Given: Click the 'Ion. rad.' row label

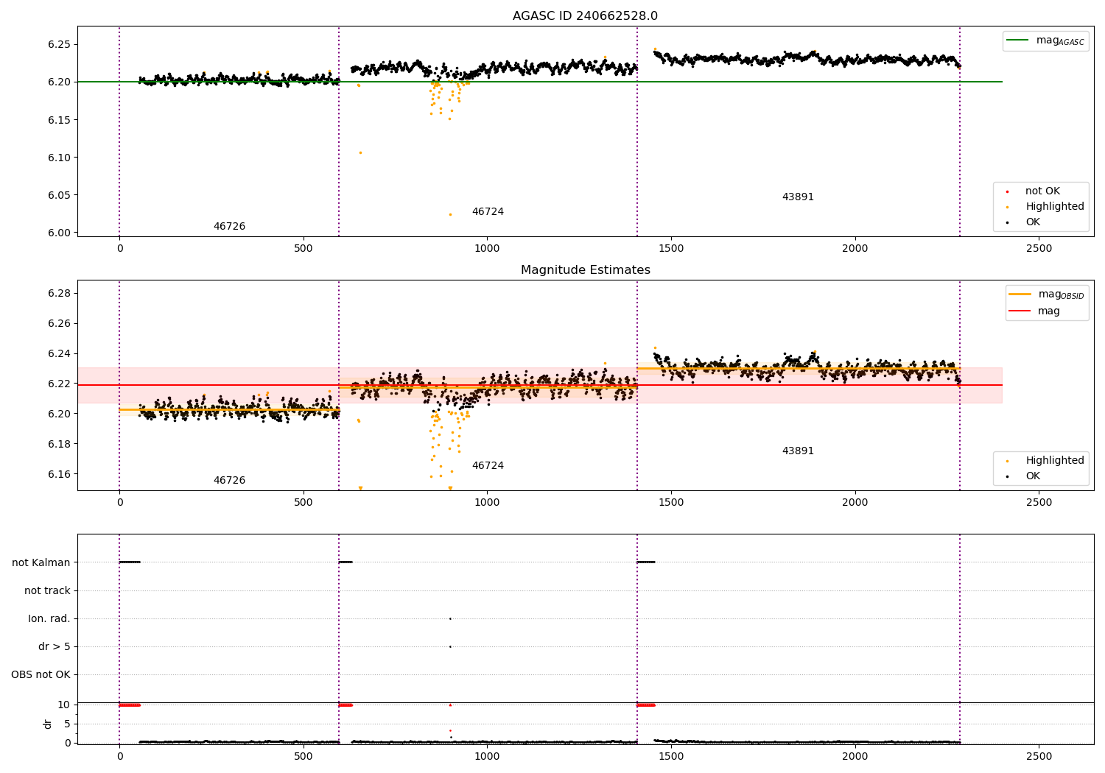Looking at the screenshot, I should (49, 619).
